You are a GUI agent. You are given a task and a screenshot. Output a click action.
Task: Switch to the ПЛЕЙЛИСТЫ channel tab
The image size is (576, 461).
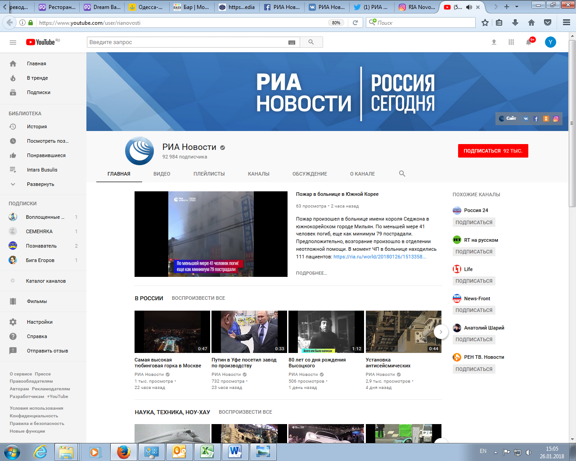209,174
